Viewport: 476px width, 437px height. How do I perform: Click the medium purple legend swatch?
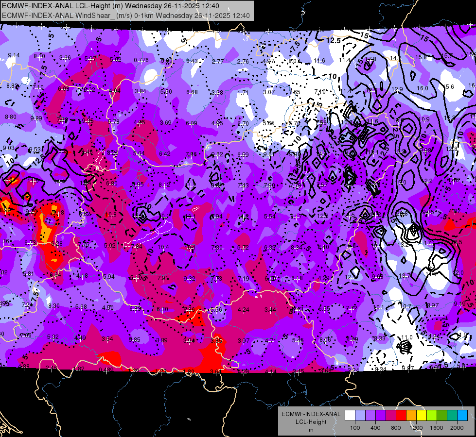click(x=370, y=416)
